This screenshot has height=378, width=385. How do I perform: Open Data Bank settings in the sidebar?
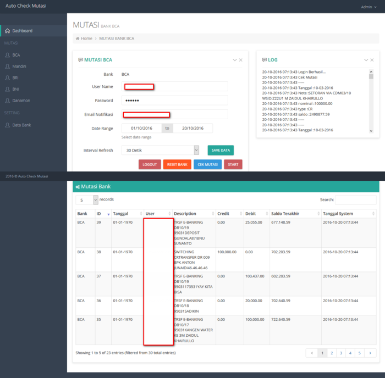click(x=21, y=125)
